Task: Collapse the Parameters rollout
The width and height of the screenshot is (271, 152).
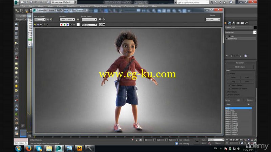Action: click(x=240, y=63)
